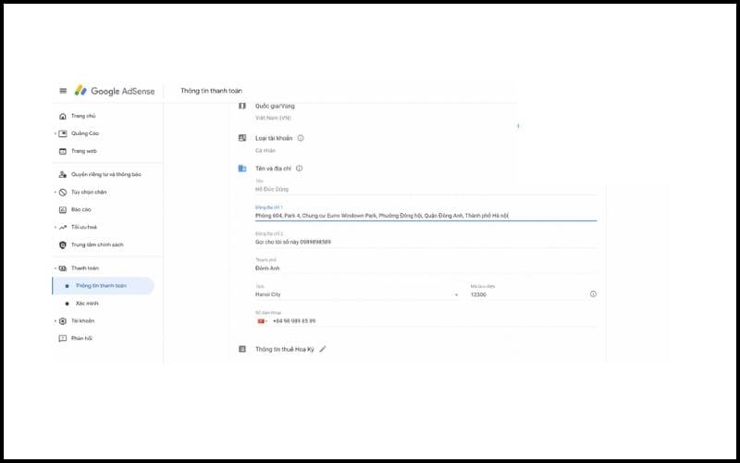Select Xác minh sidebar item
740x463 pixels.
(x=87, y=304)
